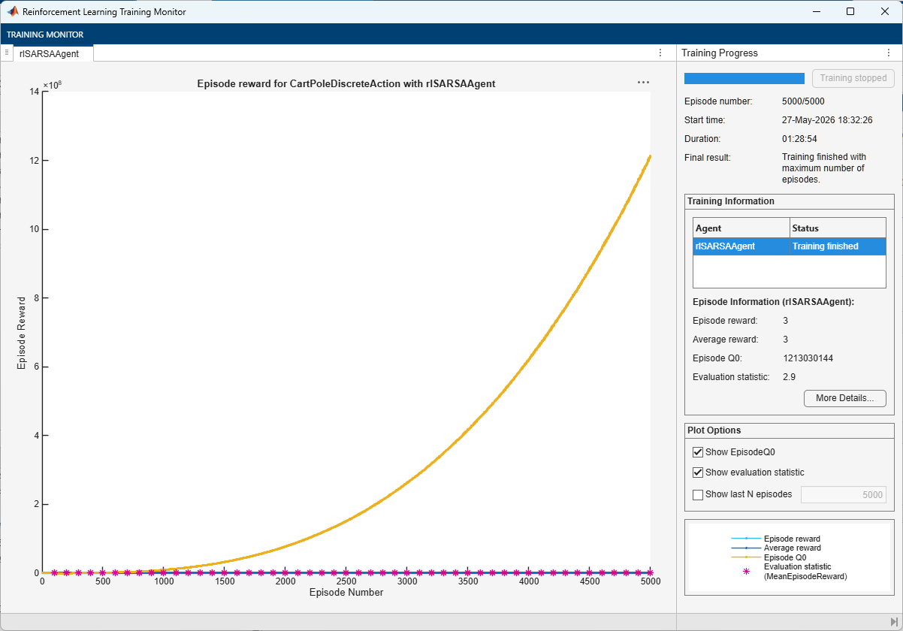Open the document tab list handle icon

7,53
